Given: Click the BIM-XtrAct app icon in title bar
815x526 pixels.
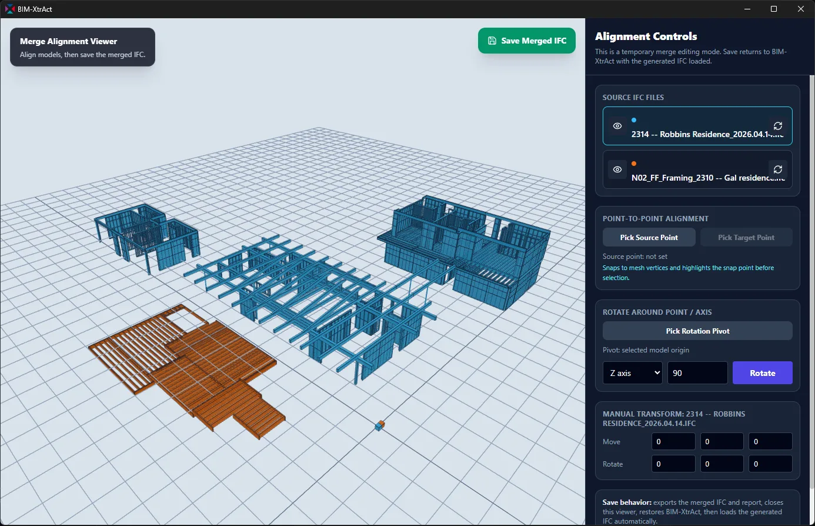Looking at the screenshot, I should (x=9, y=9).
